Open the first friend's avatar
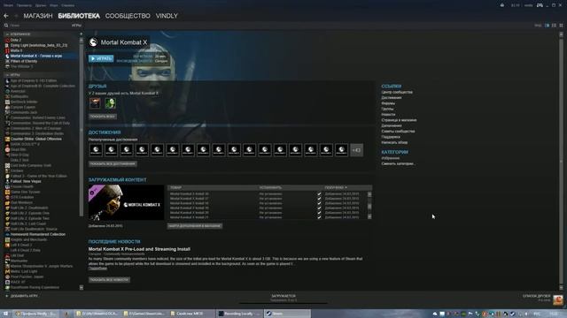The width and height of the screenshot is (567, 318). click(95, 103)
